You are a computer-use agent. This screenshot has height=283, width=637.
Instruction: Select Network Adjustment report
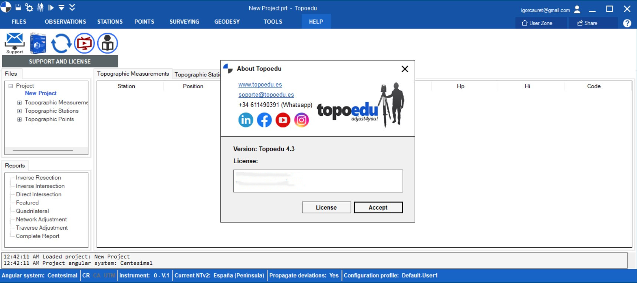41,220
